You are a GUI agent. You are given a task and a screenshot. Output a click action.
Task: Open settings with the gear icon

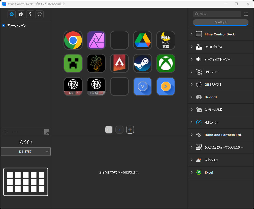[x=40, y=14]
